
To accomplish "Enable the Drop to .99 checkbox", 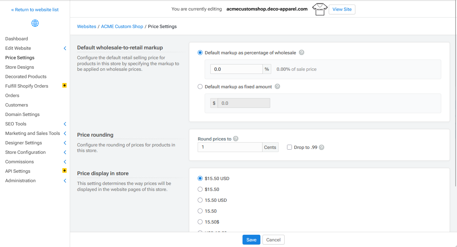I will (289, 147).
